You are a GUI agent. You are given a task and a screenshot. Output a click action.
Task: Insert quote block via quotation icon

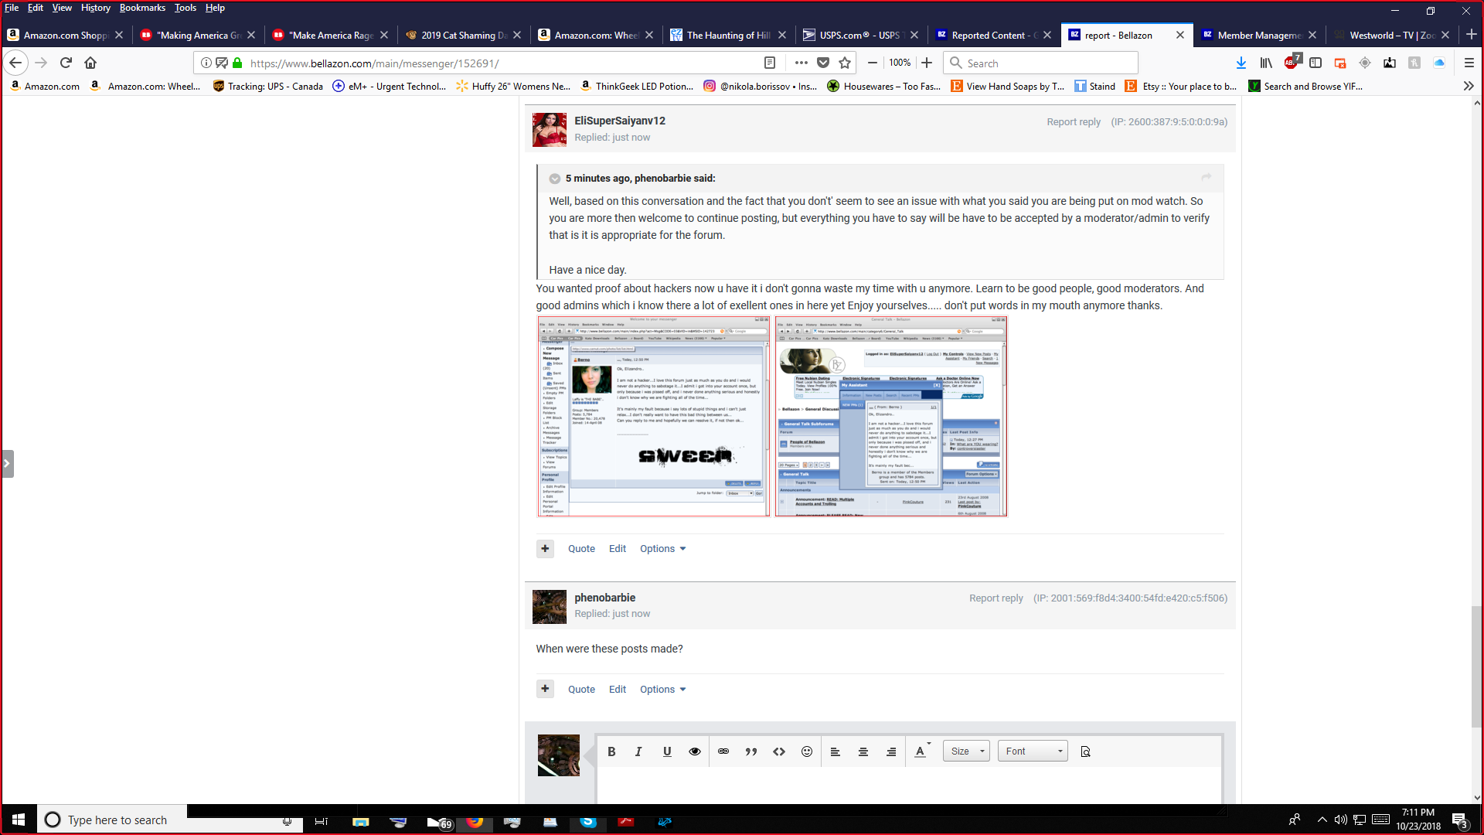pos(751,751)
